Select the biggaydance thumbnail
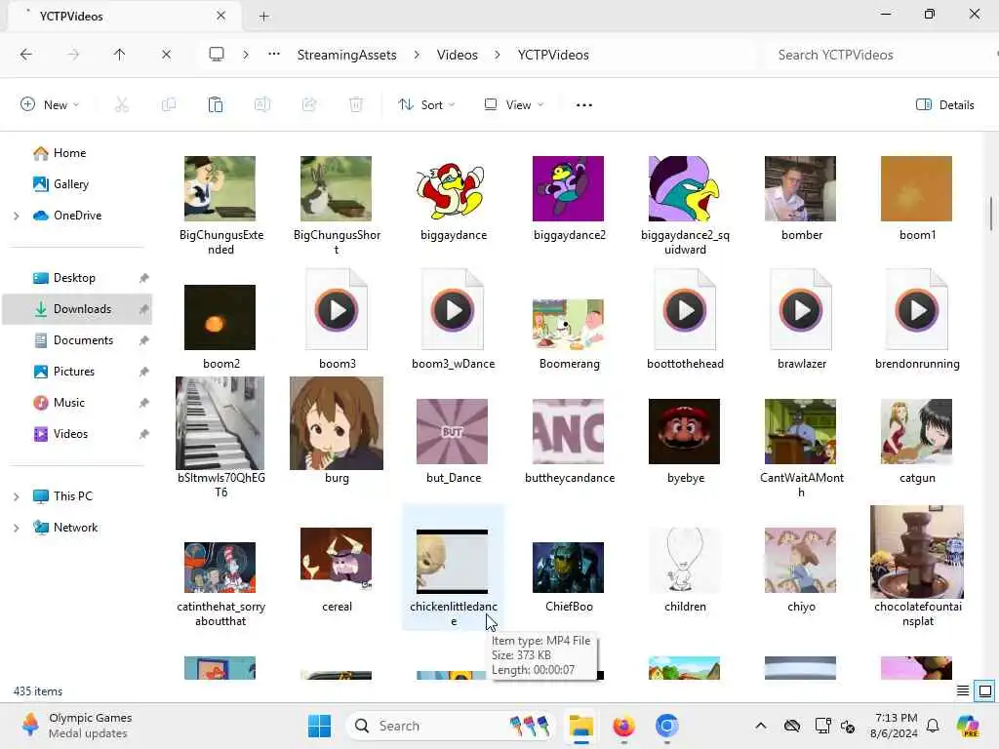999x749 pixels. 453,188
